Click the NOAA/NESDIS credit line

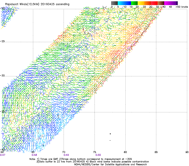(110, 164)
